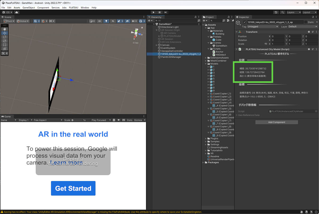Open the Assets menu
319x214 pixels.
pyautogui.click(x=17, y=8)
